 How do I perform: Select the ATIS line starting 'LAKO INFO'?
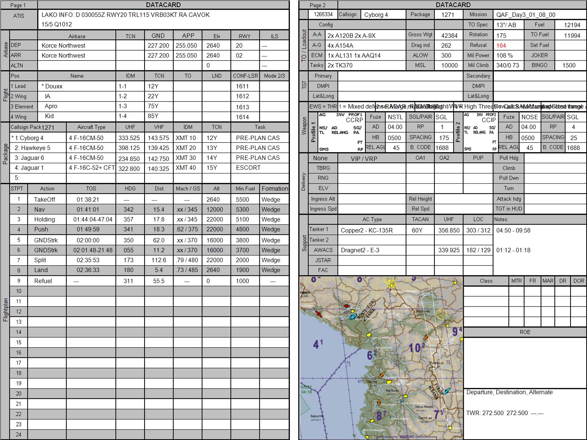click(126, 15)
